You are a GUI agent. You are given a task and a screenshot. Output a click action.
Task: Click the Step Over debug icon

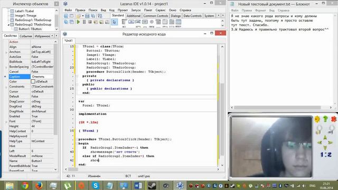tap(101, 22)
